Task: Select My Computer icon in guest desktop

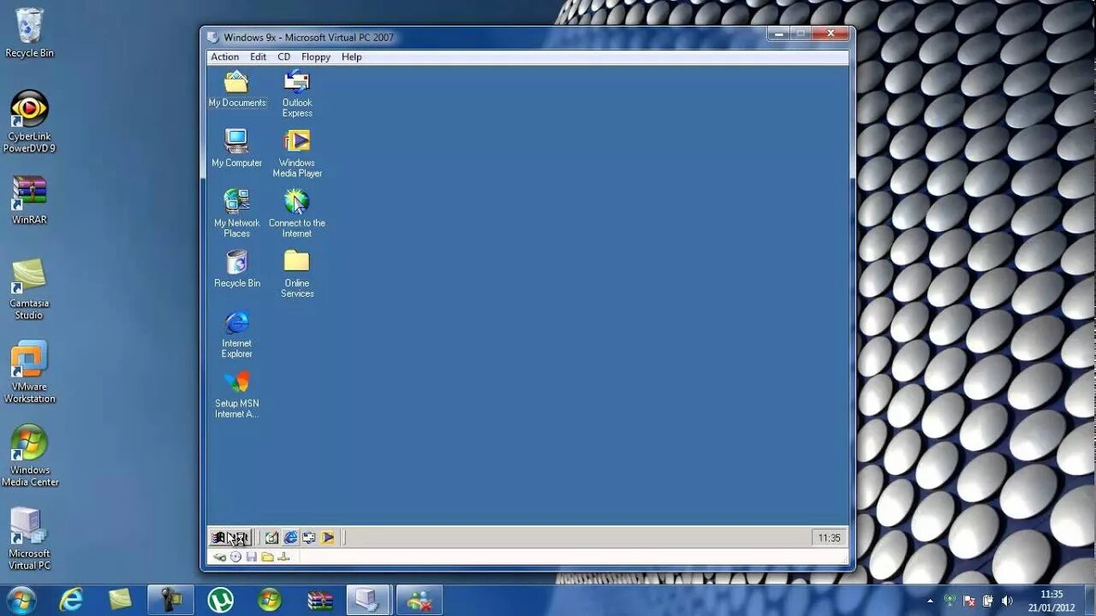Action: [x=237, y=149]
